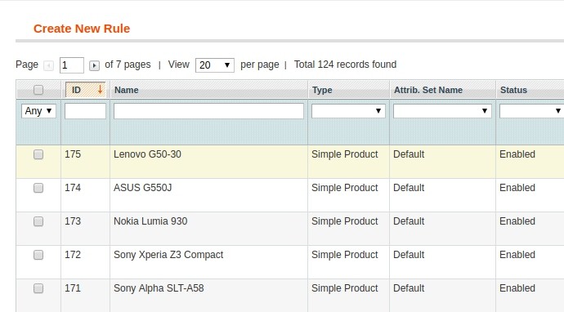Click Default attribute set in Nokia row
The image size is (564, 312).
(x=409, y=221)
